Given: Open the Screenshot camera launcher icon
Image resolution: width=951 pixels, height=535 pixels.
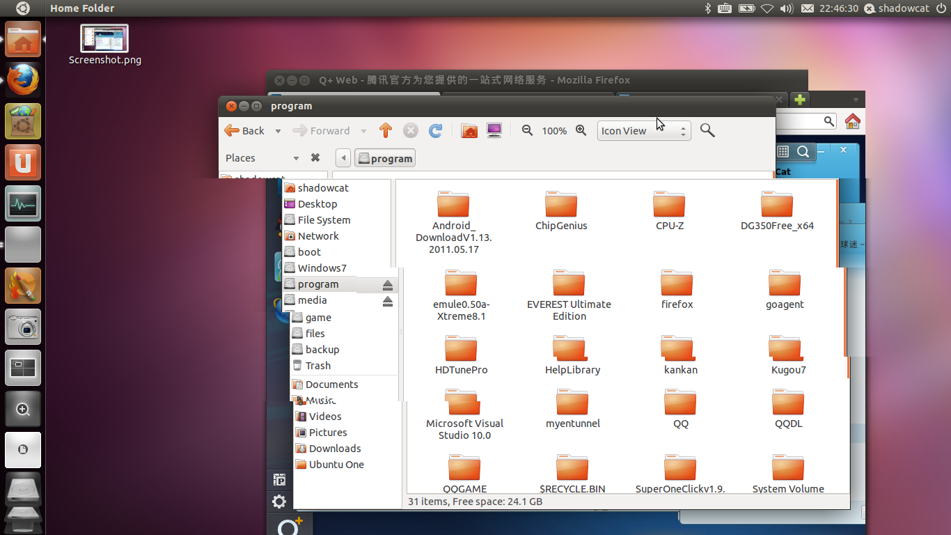Looking at the screenshot, I should pyautogui.click(x=23, y=327).
